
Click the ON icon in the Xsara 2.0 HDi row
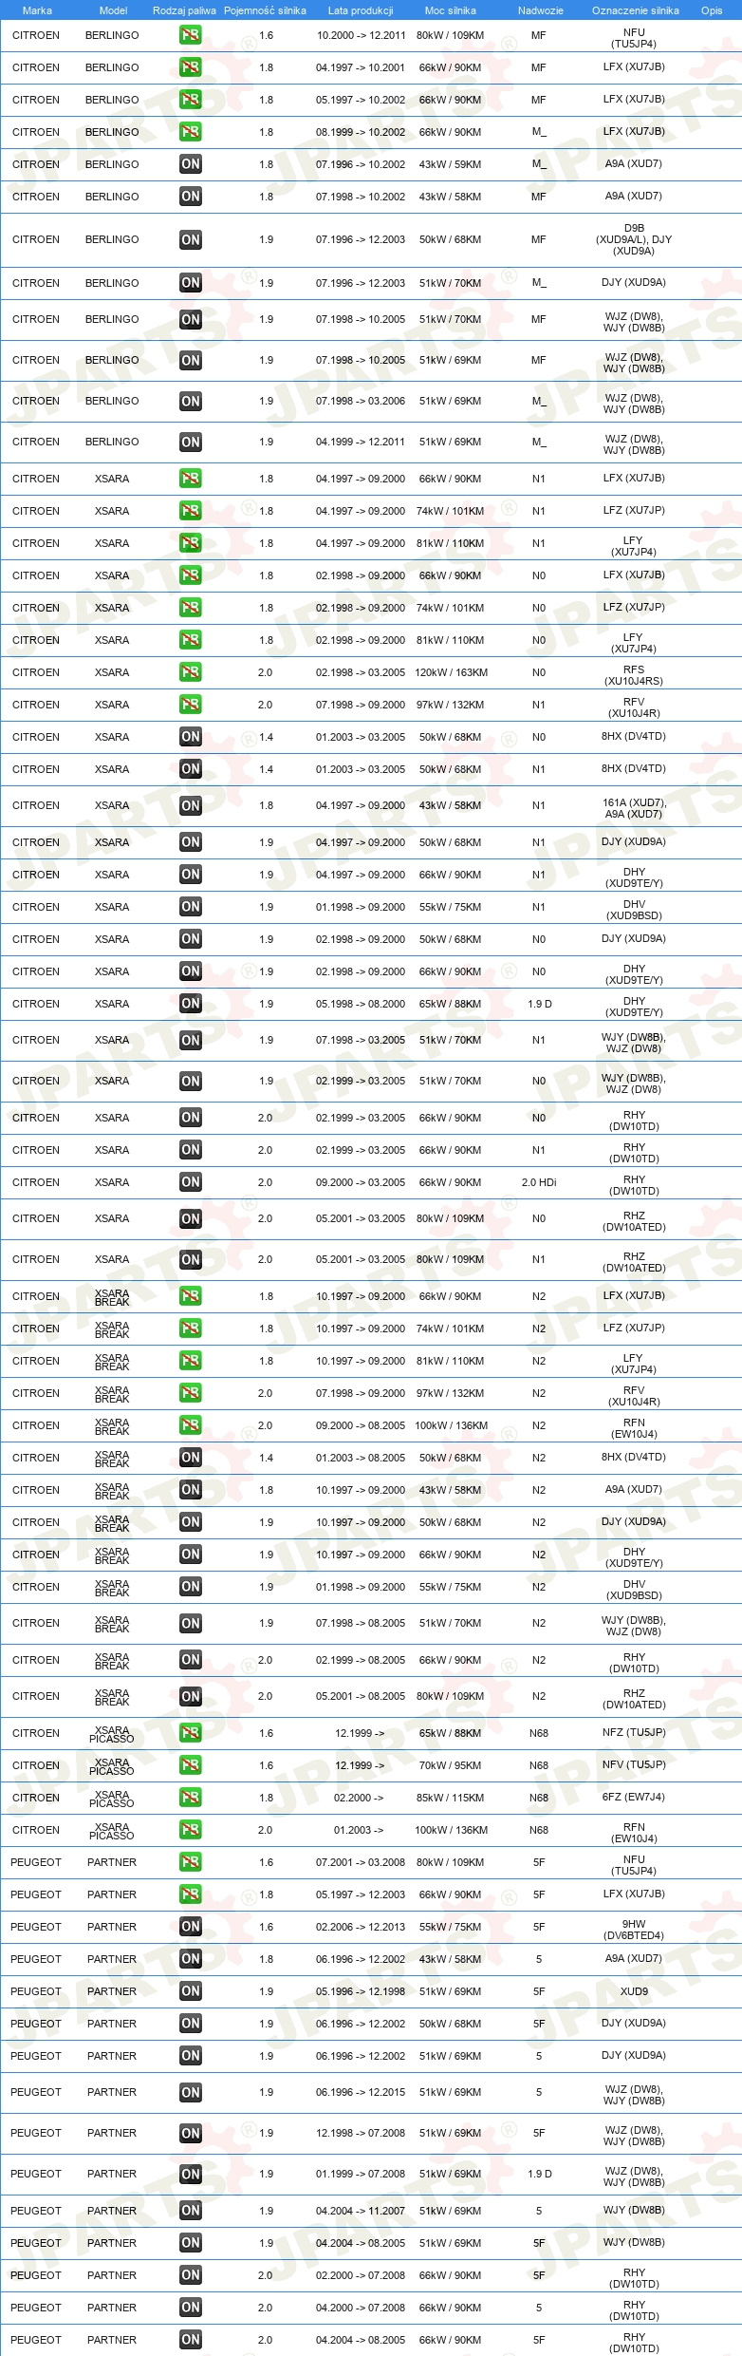pyautogui.click(x=190, y=1182)
